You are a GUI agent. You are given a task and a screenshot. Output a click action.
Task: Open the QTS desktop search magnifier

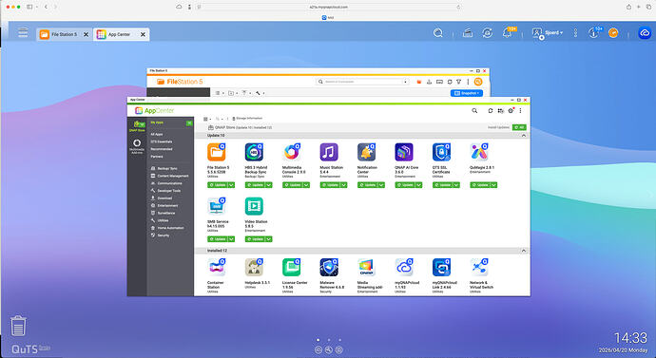click(x=438, y=32)
